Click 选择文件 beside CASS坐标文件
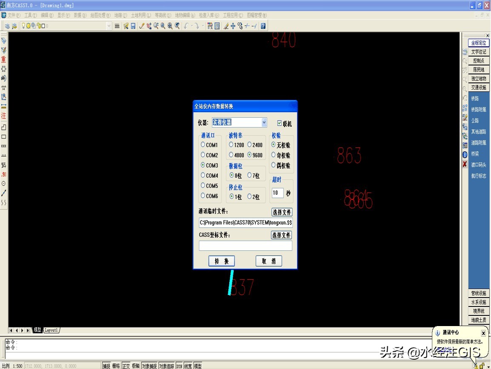 pyautogui.click(x=282, y=235)
